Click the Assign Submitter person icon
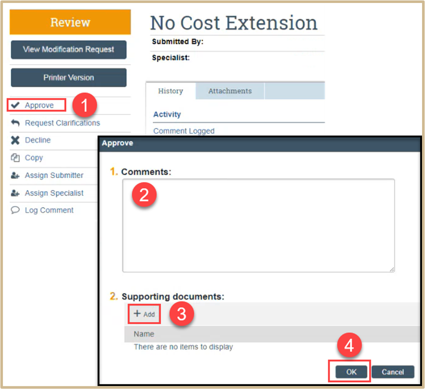This screenshot has height=389, width=425. 15,176
